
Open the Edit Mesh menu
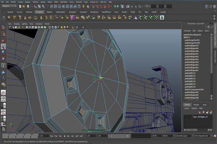click(64, 2)
